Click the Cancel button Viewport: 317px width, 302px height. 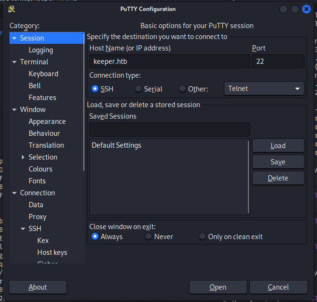[x=278, y=287]
